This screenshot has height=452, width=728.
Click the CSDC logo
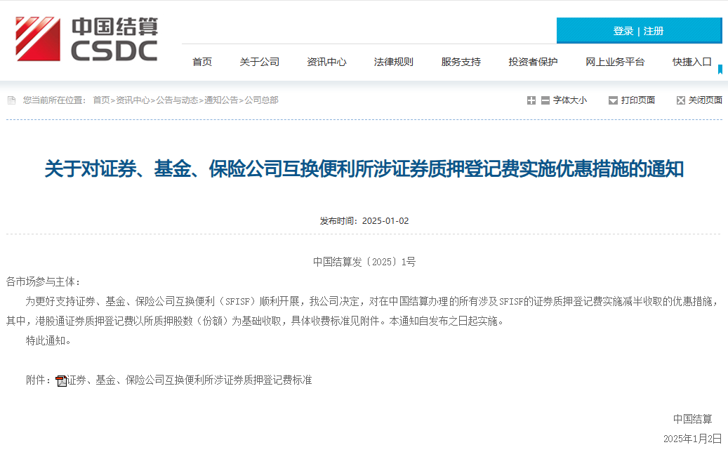pos(87,39)
